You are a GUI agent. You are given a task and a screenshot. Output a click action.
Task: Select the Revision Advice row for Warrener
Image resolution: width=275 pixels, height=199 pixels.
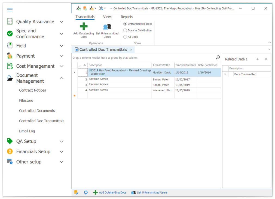[x=120, y=90]
